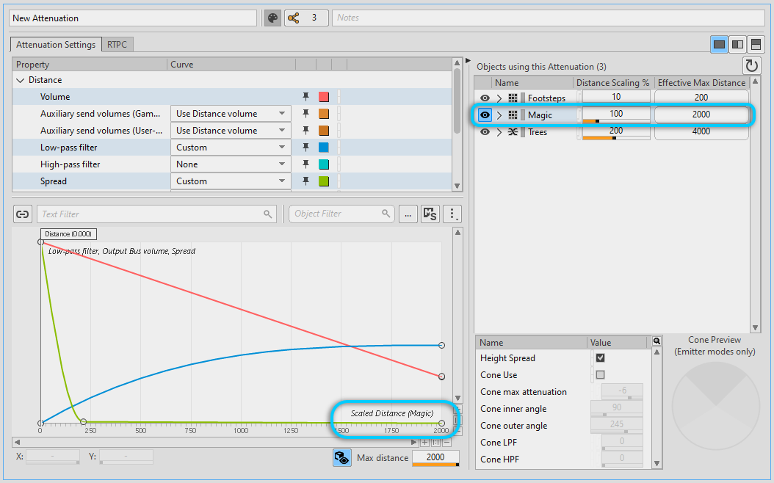Refresh the Objects using this Attenuation list
This screenshot has height=483, width=774.
(751, 66)
